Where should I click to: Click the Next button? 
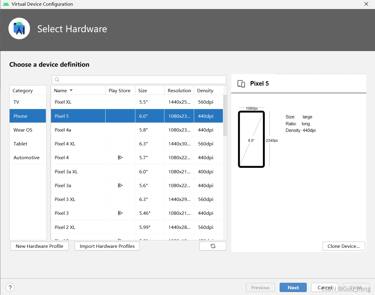pos(293,287)
